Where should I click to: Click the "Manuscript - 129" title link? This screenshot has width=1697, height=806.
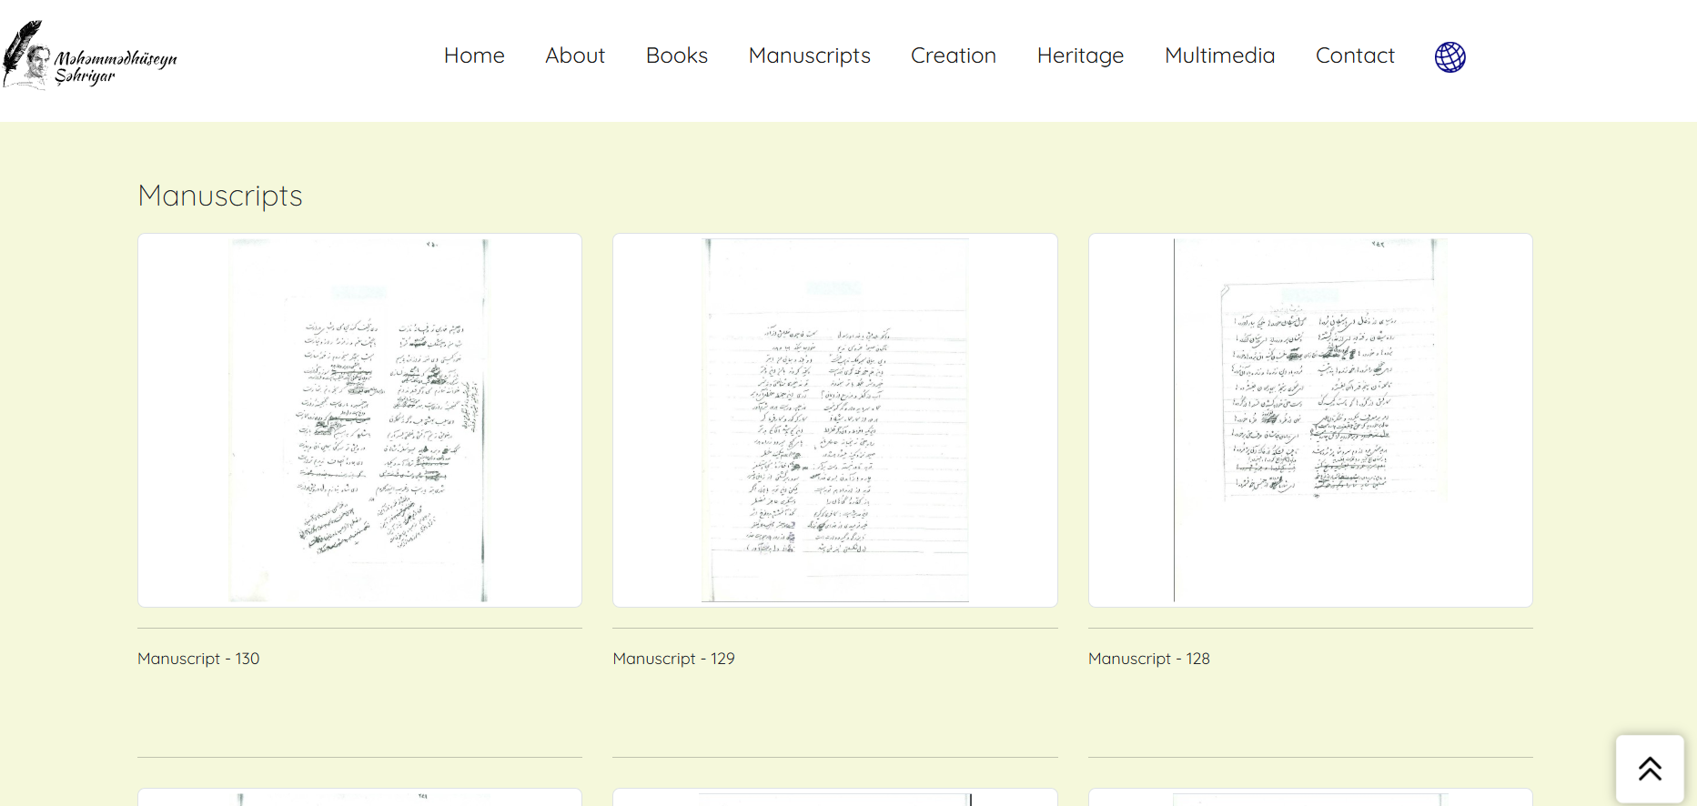tap(673, 659)
